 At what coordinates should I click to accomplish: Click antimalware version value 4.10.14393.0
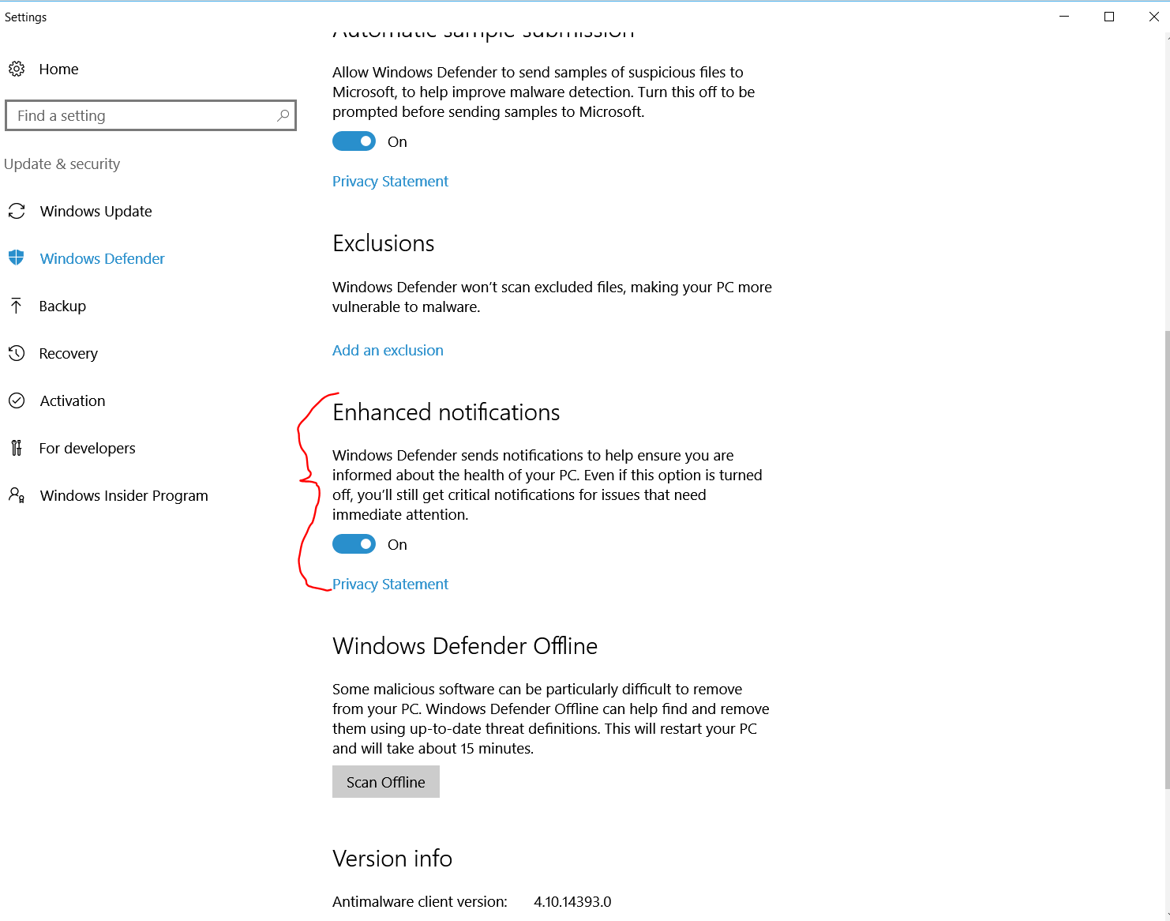point(572,901)
